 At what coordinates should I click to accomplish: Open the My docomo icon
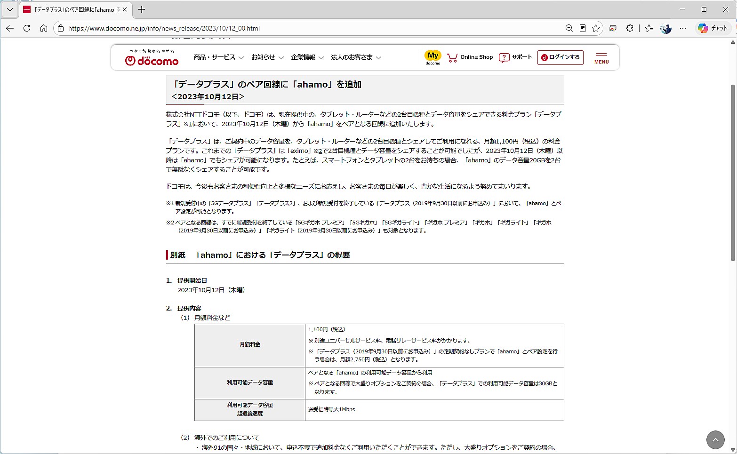(433, 57)
